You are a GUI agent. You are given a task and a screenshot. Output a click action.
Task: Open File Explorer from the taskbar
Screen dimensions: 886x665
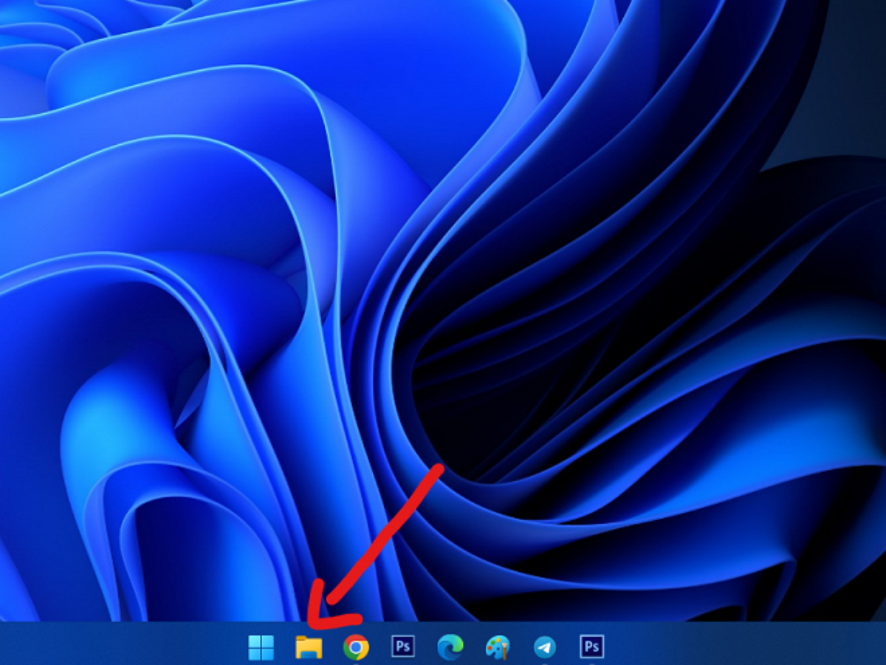click(x=309, y=647)
